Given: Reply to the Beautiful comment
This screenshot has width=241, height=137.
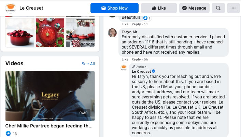Looking at the screenshot, I should point(136,24).
